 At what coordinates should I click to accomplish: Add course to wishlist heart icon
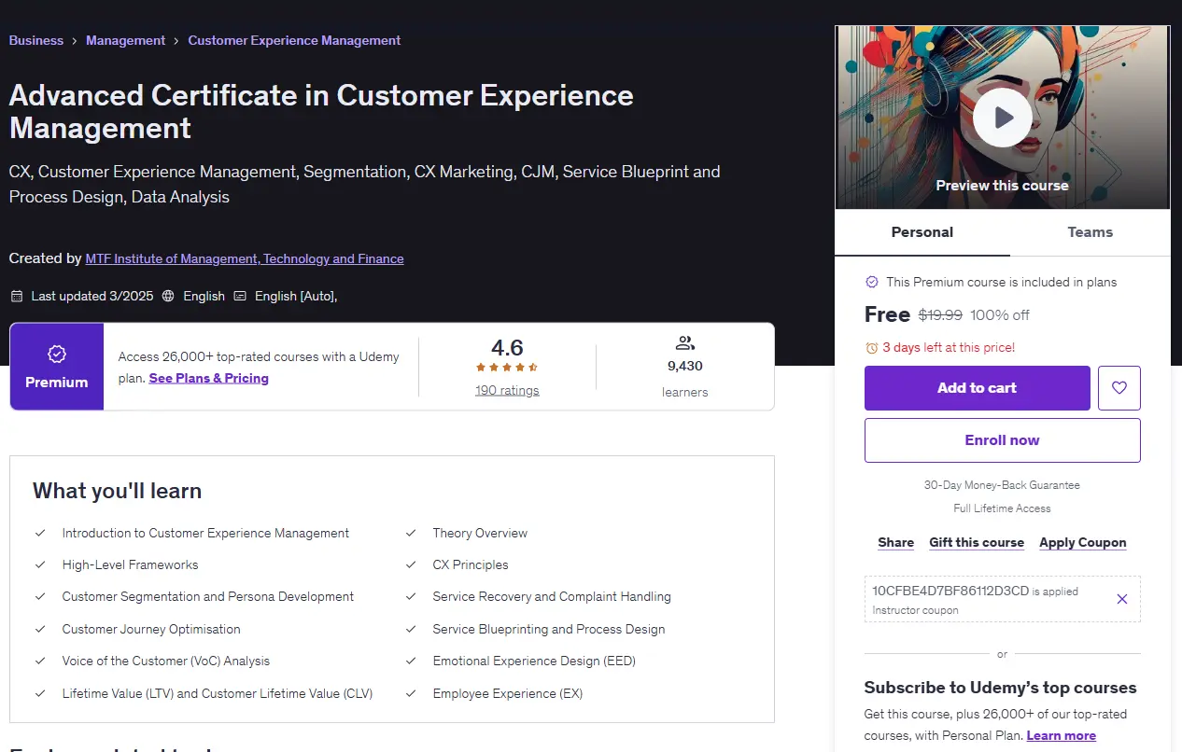[x=1119, y=388]
